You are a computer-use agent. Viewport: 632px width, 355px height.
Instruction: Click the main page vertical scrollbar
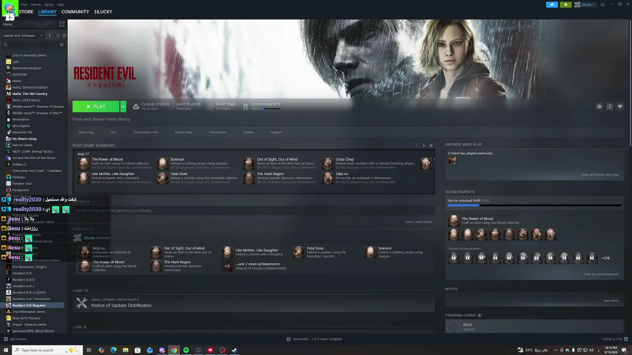point(630,84)
